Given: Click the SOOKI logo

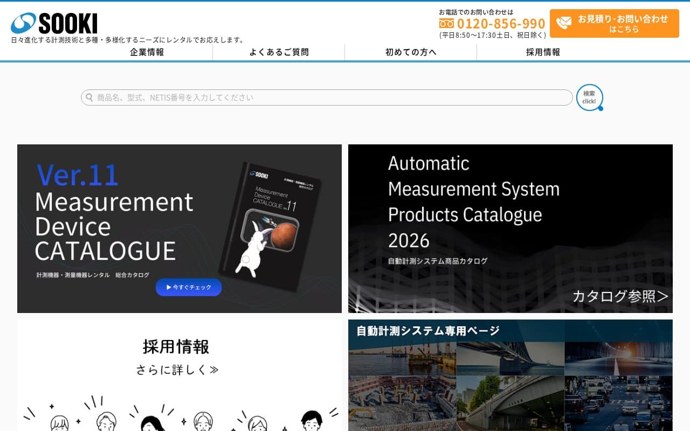Looking at the screenshot, I should [54, 23].
